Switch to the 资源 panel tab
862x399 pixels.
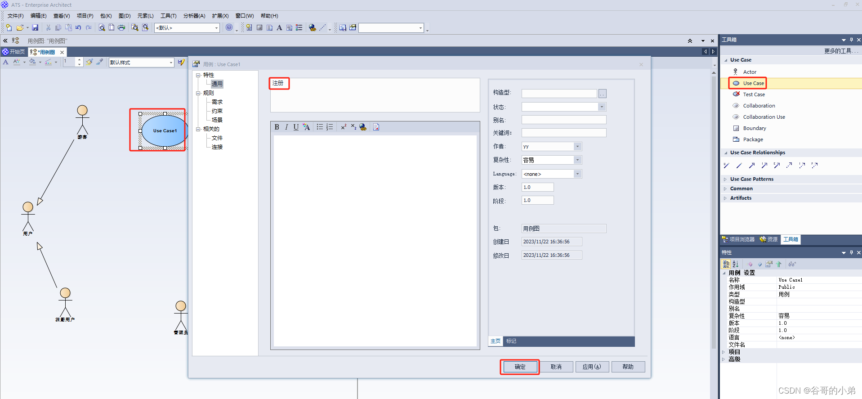coord(768,239)
